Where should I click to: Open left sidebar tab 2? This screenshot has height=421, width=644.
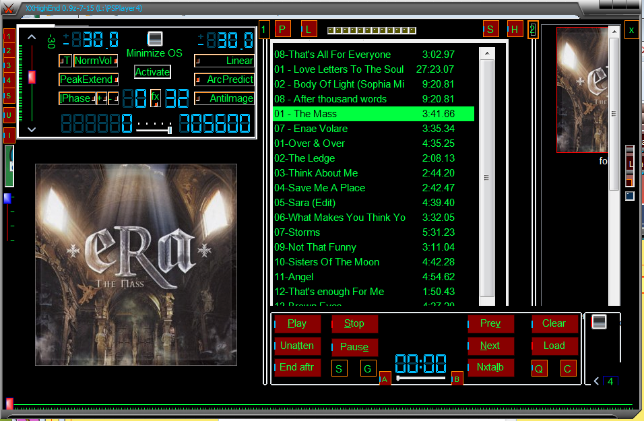[9, 51]
